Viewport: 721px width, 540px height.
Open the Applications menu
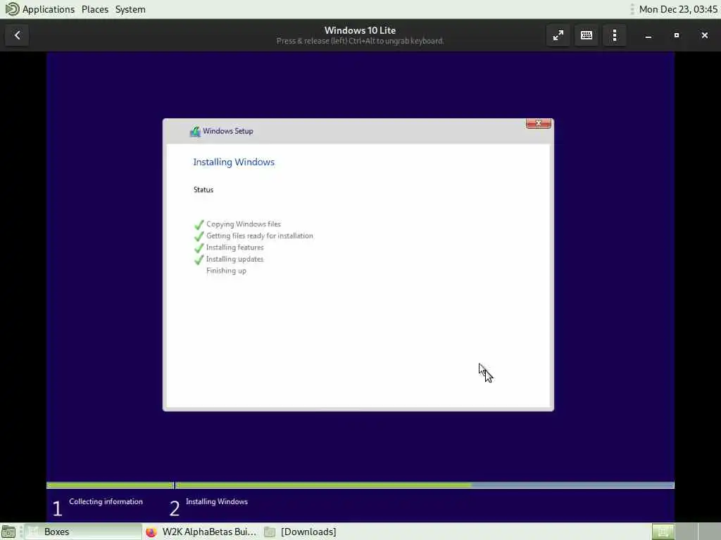pos(49,9)
